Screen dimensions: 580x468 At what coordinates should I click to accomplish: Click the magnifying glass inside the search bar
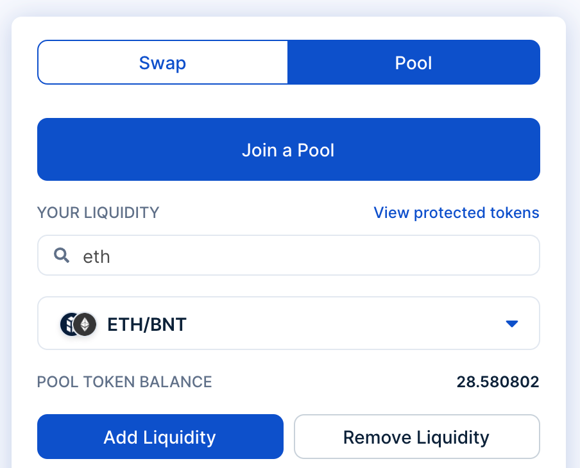tap(62, 255)
